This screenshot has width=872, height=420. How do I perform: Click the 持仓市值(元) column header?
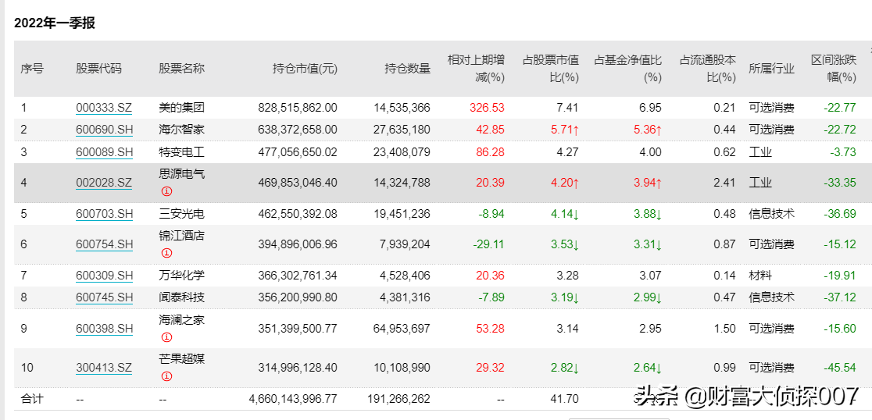305,69
